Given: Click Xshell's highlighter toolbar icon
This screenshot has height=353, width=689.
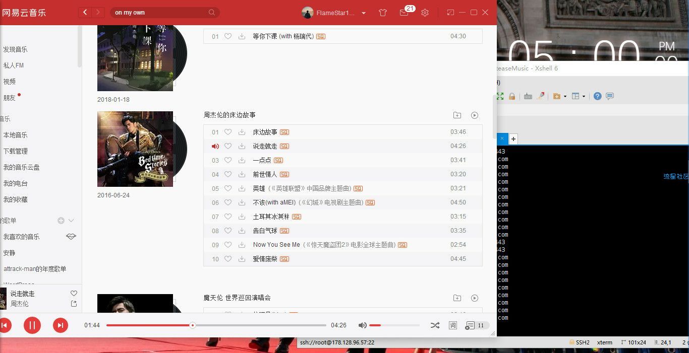Looking at the screenshot, I should click(541, 96).
